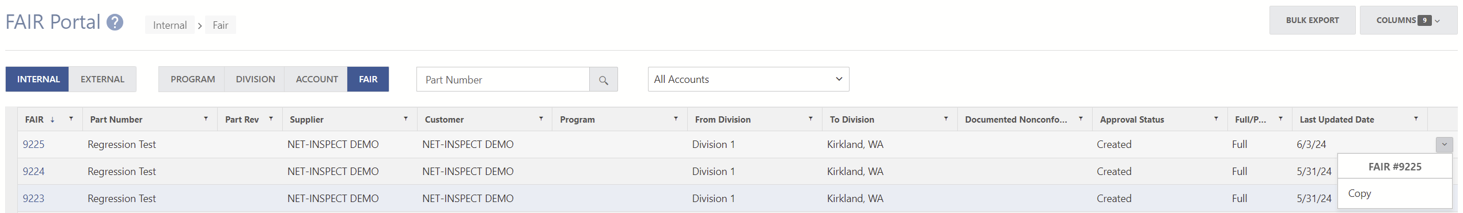Switch to the EXTERNAL view toggle
Screen dimensions: 1463x213
[x=103, y=79]
